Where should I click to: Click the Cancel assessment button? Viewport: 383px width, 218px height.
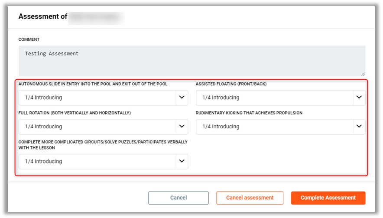(x=250, y=198)
